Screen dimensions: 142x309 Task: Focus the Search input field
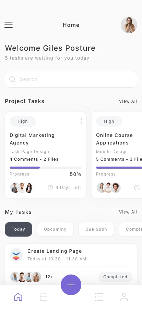(x=71, y=79)
